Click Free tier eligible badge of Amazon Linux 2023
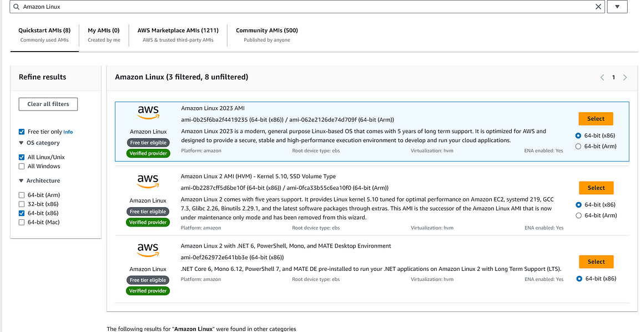The width and height of the screenshot is (641, 332). click(148, 143)
